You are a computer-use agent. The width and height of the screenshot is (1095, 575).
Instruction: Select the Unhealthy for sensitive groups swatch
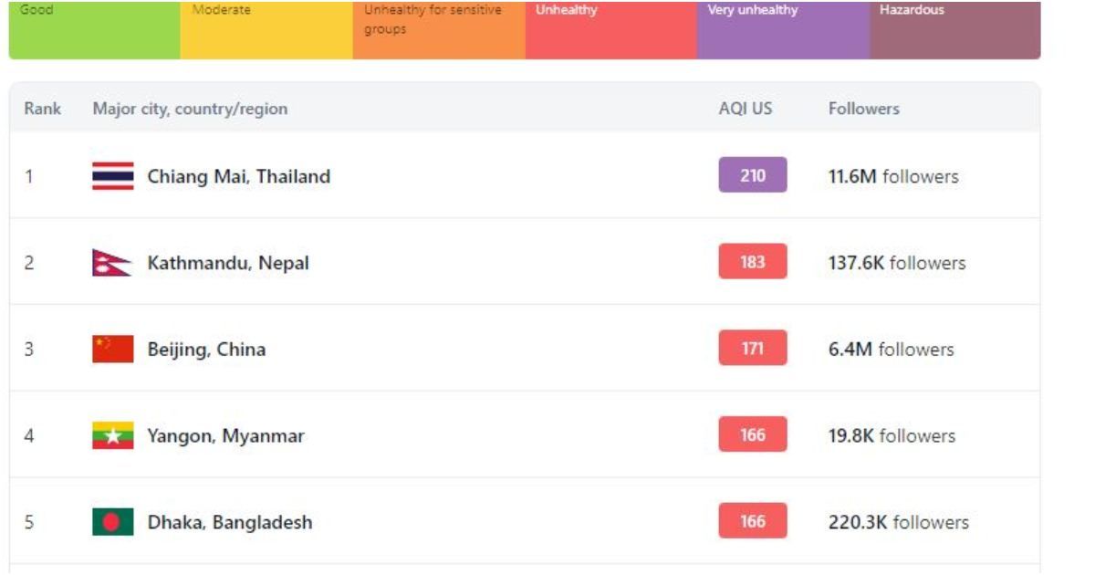pyautogui.click(x=439, y=30)
